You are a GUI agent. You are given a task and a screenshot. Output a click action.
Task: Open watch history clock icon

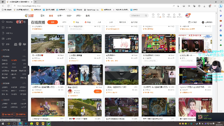tap(153, 15)
